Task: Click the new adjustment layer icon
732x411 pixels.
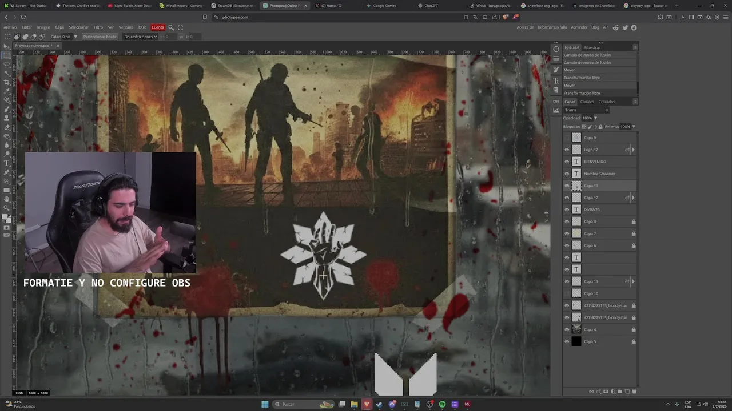Action: click(613, 392)
